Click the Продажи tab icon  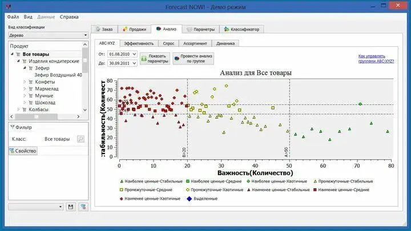[x=125, y=29]
